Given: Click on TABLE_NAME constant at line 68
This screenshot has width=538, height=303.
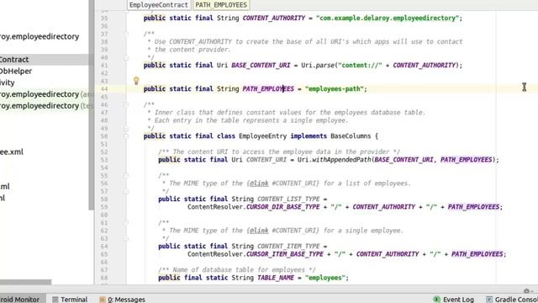Looking at the screenshot, I should pyautogui.click(x=276, y=278).
